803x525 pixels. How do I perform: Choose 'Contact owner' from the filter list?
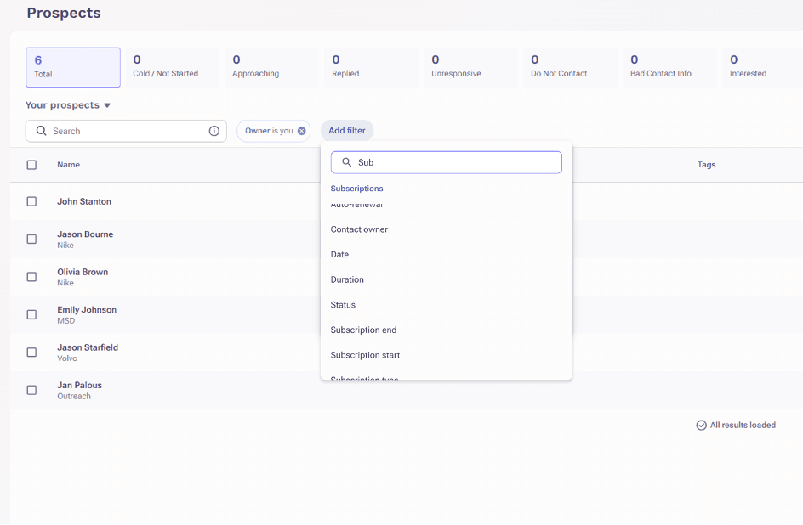359,229
